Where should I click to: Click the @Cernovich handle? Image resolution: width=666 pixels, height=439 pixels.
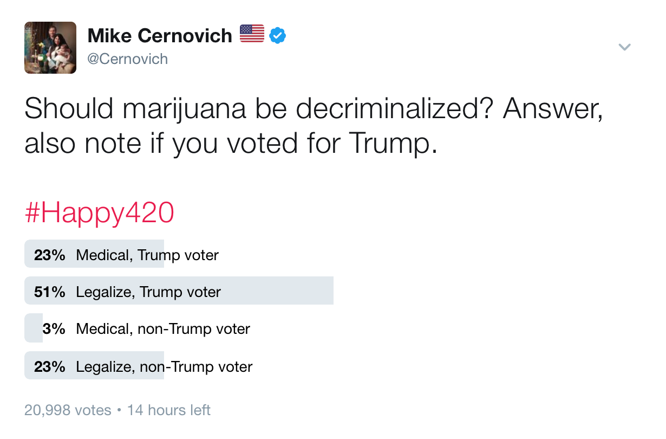pos(128,59)
